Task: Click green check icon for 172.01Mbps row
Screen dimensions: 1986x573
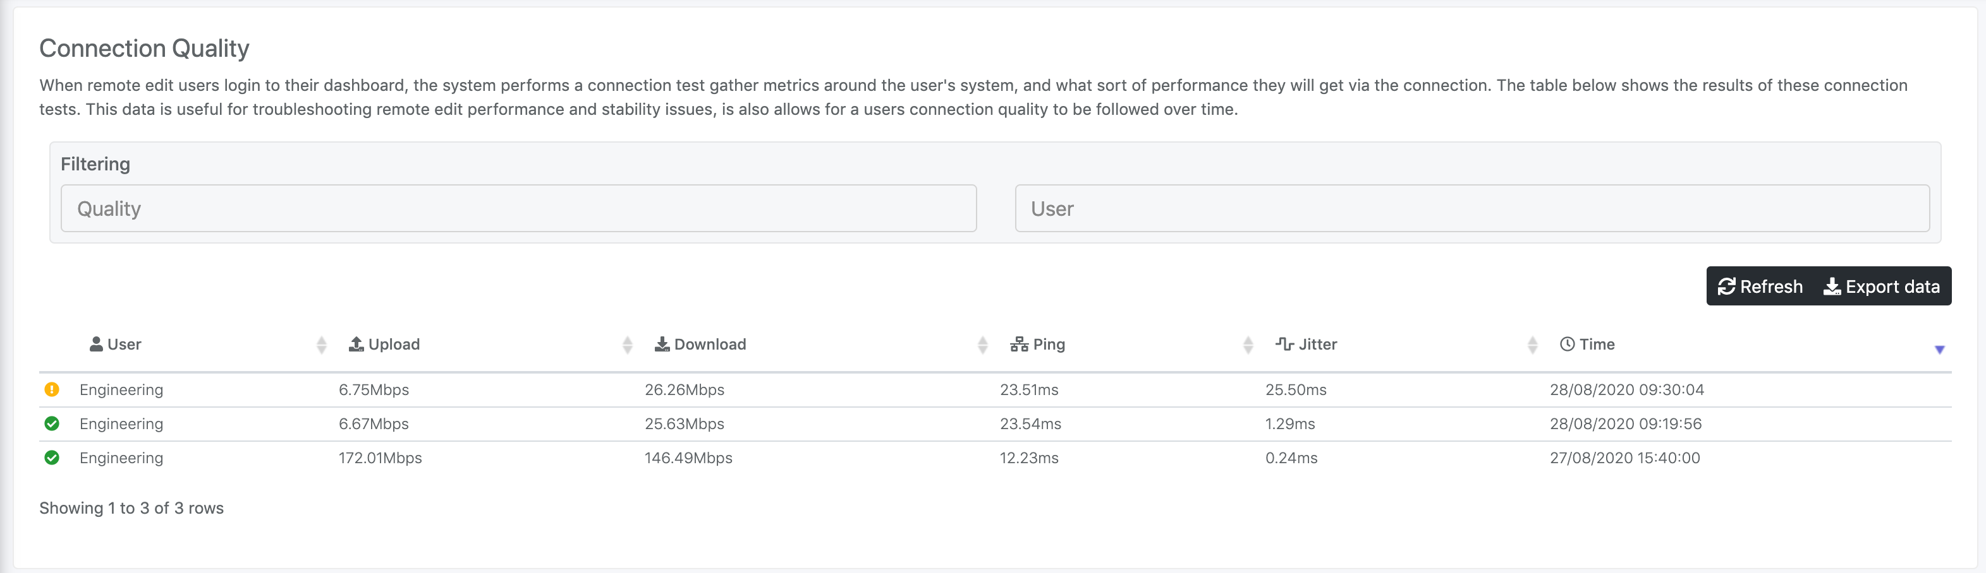Action: tap(52, 458)
